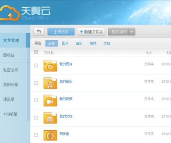
Task: Open 私密空间 in the sidebar
Action: 11,70
